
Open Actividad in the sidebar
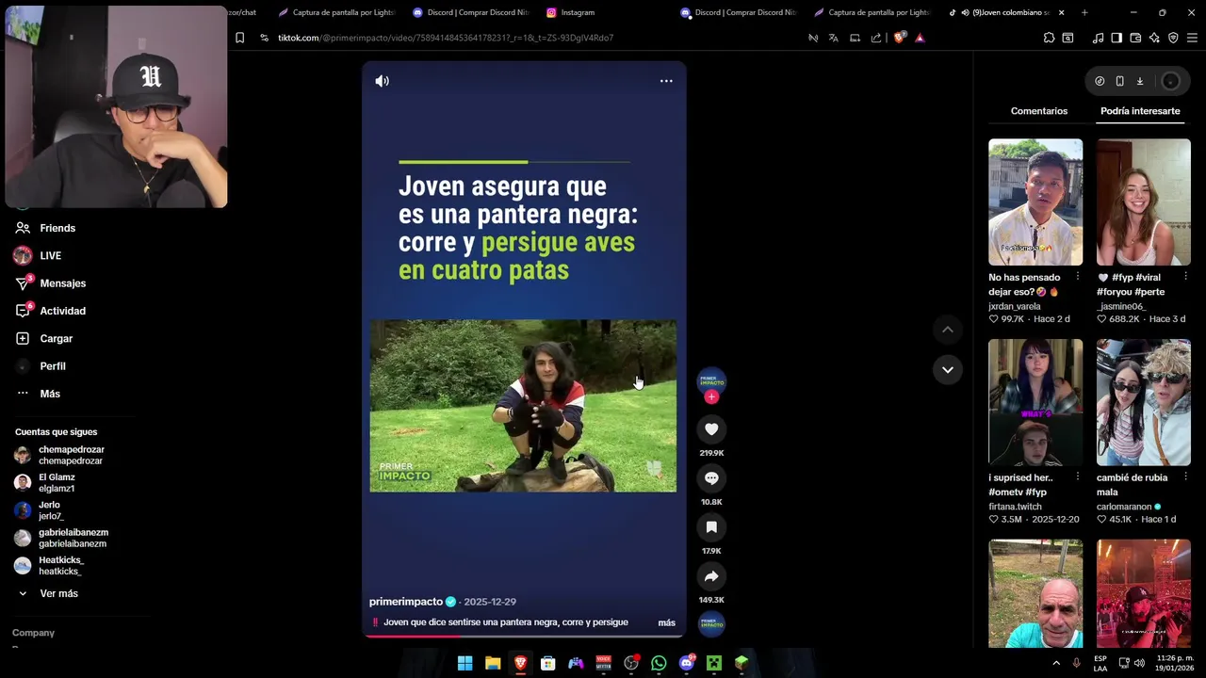(62, 311)
